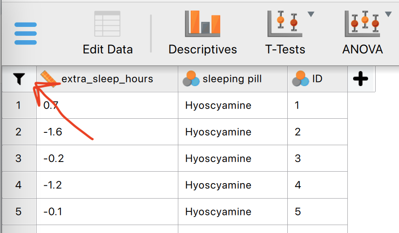Select the extra_sleep_hours column header

point(107,79)
